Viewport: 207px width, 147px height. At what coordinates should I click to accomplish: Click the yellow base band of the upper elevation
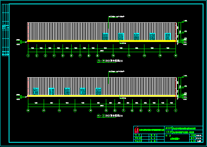click(x=102, y=41)
